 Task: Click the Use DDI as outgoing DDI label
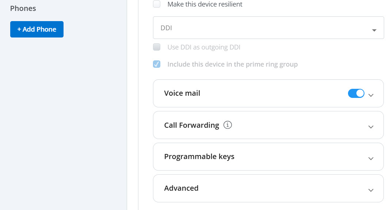pyautogui.click(x=204, y=47)
